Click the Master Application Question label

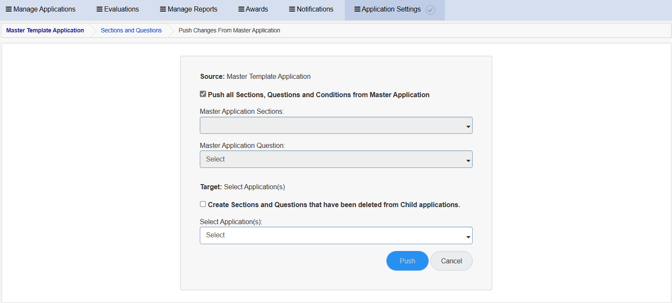(243, 146)
